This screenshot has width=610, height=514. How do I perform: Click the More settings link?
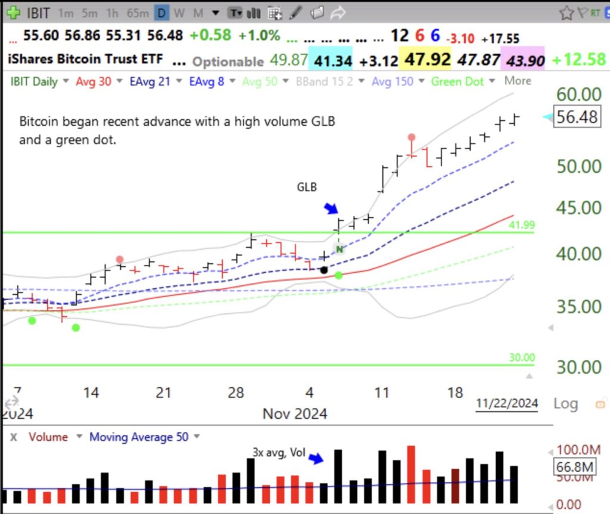(x=516, y=81)
